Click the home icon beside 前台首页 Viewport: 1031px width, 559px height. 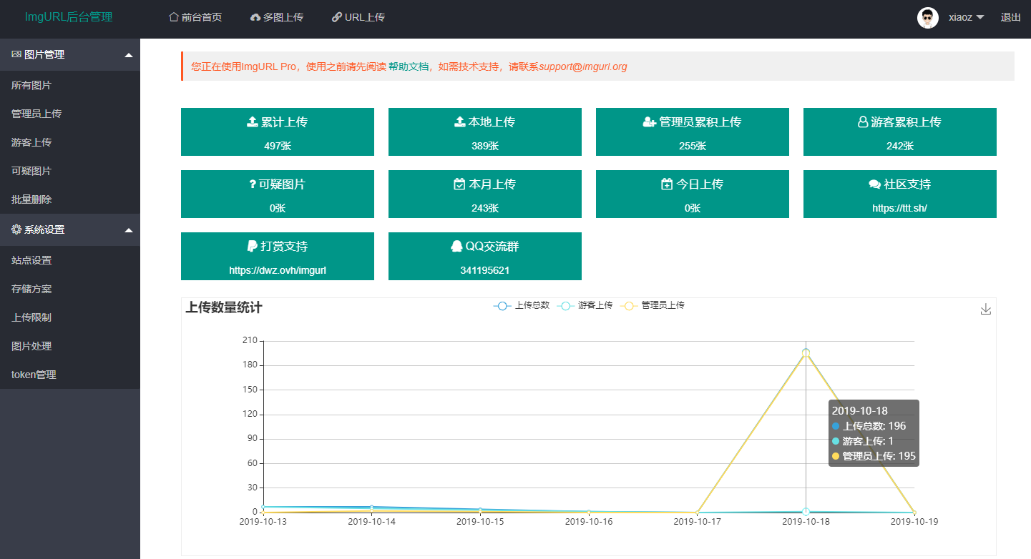(x=173, y=17)
